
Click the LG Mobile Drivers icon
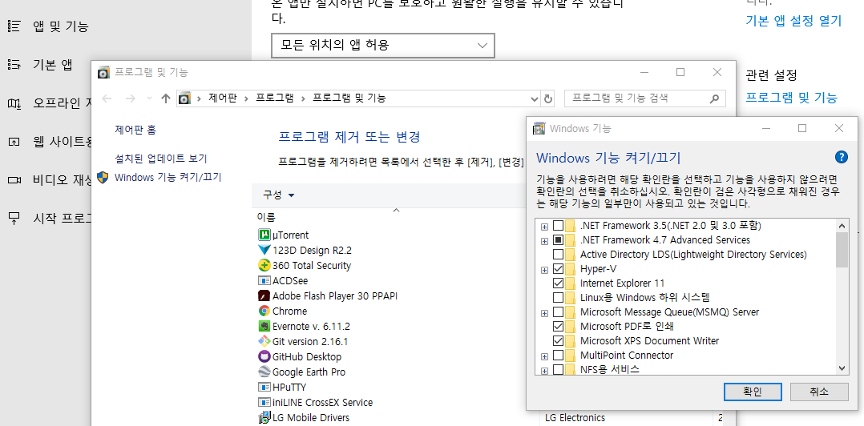click(x=264, y=418)
